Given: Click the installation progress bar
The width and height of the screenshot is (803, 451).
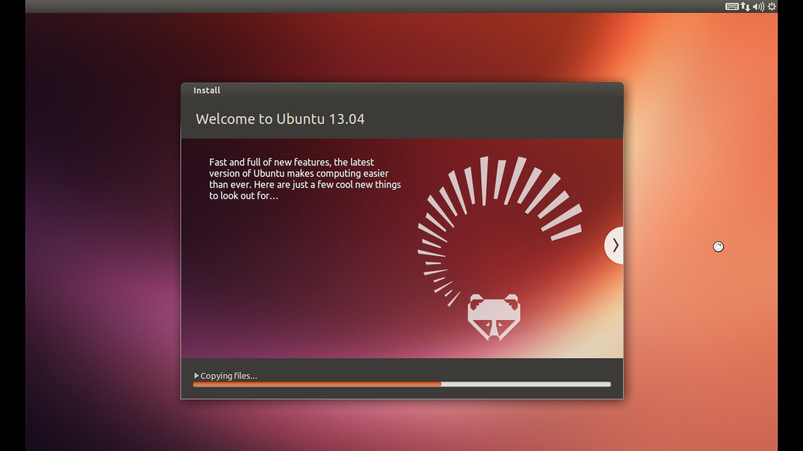Looking at the screenshot, I should (x=402, y=384).
